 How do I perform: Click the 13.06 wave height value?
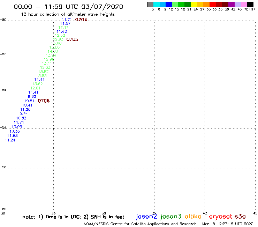click(54, 47)
